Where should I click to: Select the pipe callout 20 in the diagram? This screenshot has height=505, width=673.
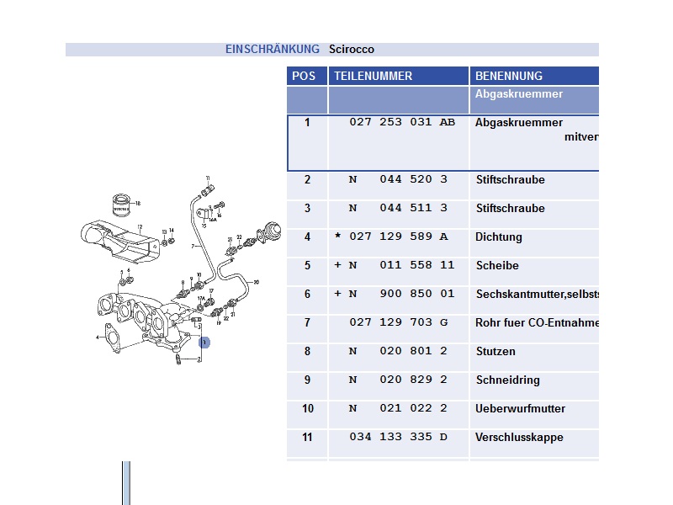click(x=257, y=282)
